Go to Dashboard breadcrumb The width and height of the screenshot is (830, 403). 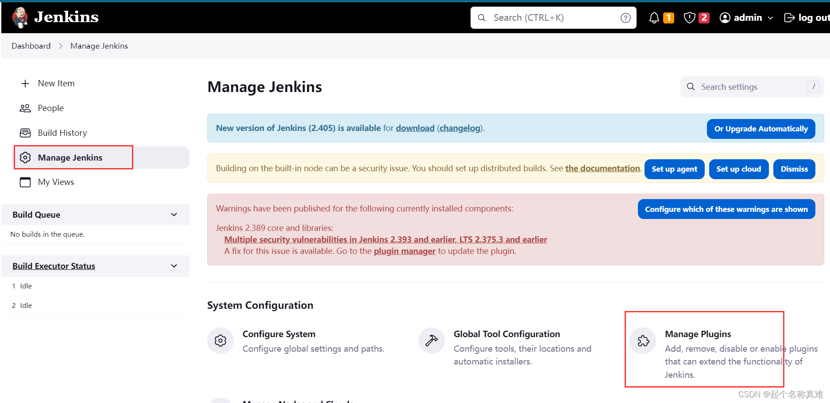[x=31, y=46]
